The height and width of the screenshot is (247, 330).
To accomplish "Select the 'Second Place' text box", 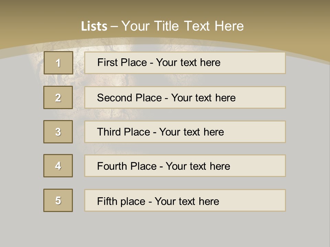I will pyautogui.click(x=185, y=98).
